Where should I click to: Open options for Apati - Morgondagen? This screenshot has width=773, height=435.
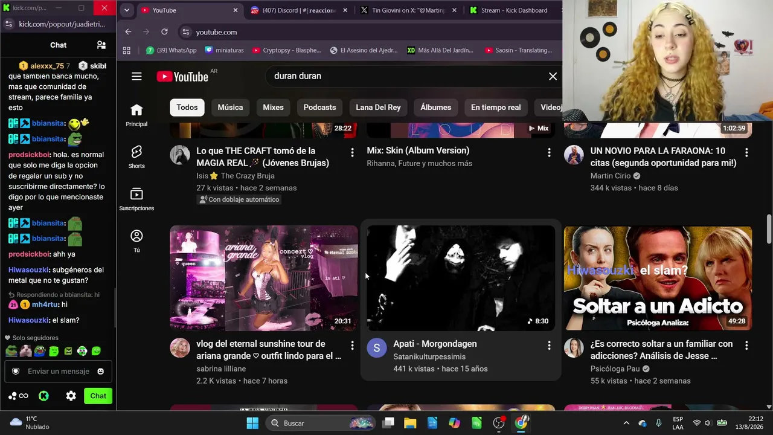pos(549,346)
